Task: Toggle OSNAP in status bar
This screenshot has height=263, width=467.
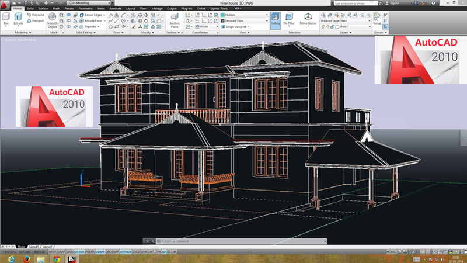Action: pyautogui.click(x=100, y=252)
